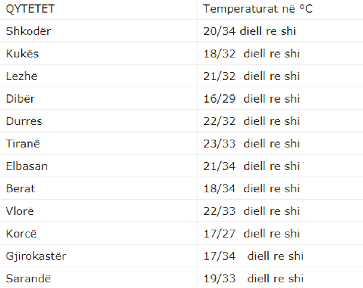Screen dimensions: 363x288
Task: Select the 23/33 temperature for Tiranë
Action: click(x=219, y=144)
